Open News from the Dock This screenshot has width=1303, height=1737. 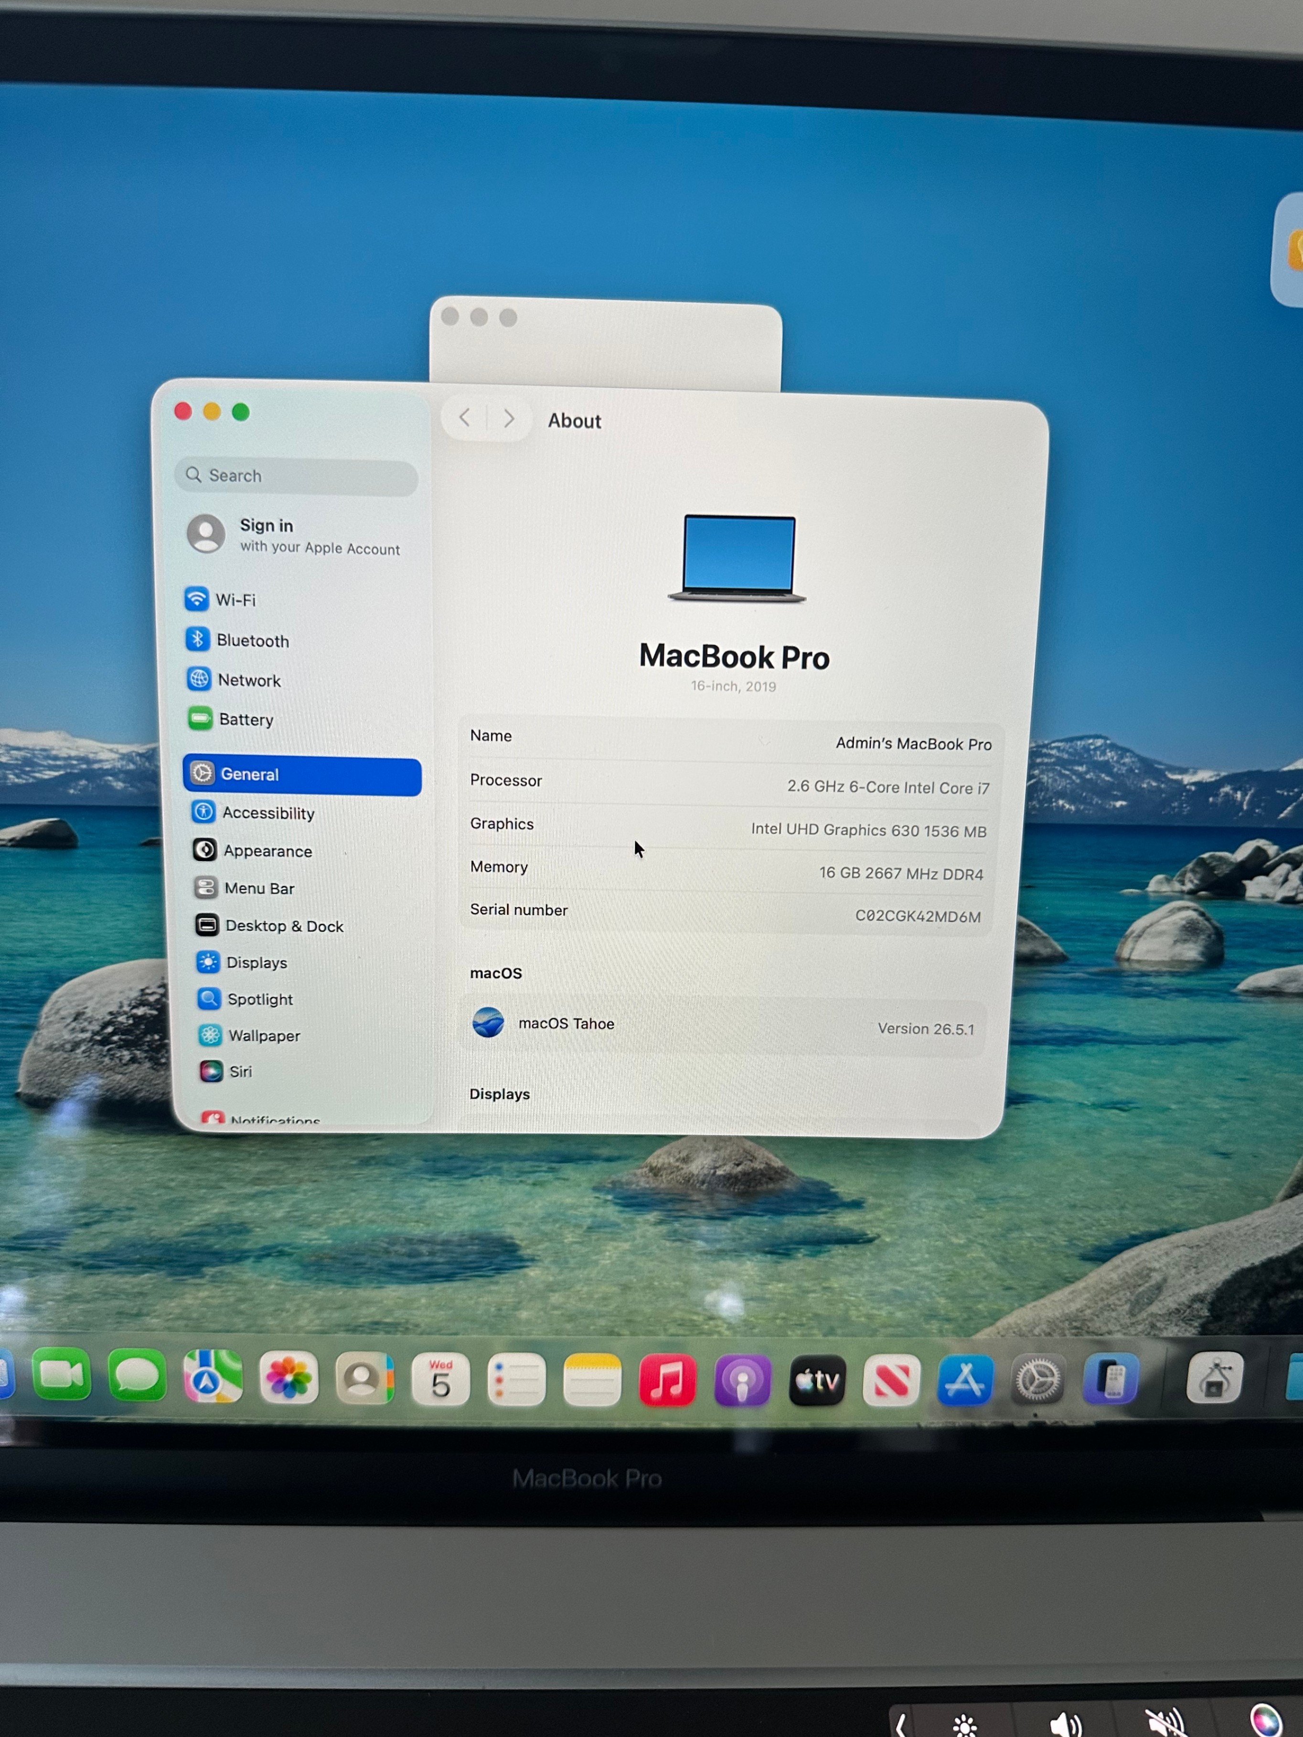[891, 1380]
